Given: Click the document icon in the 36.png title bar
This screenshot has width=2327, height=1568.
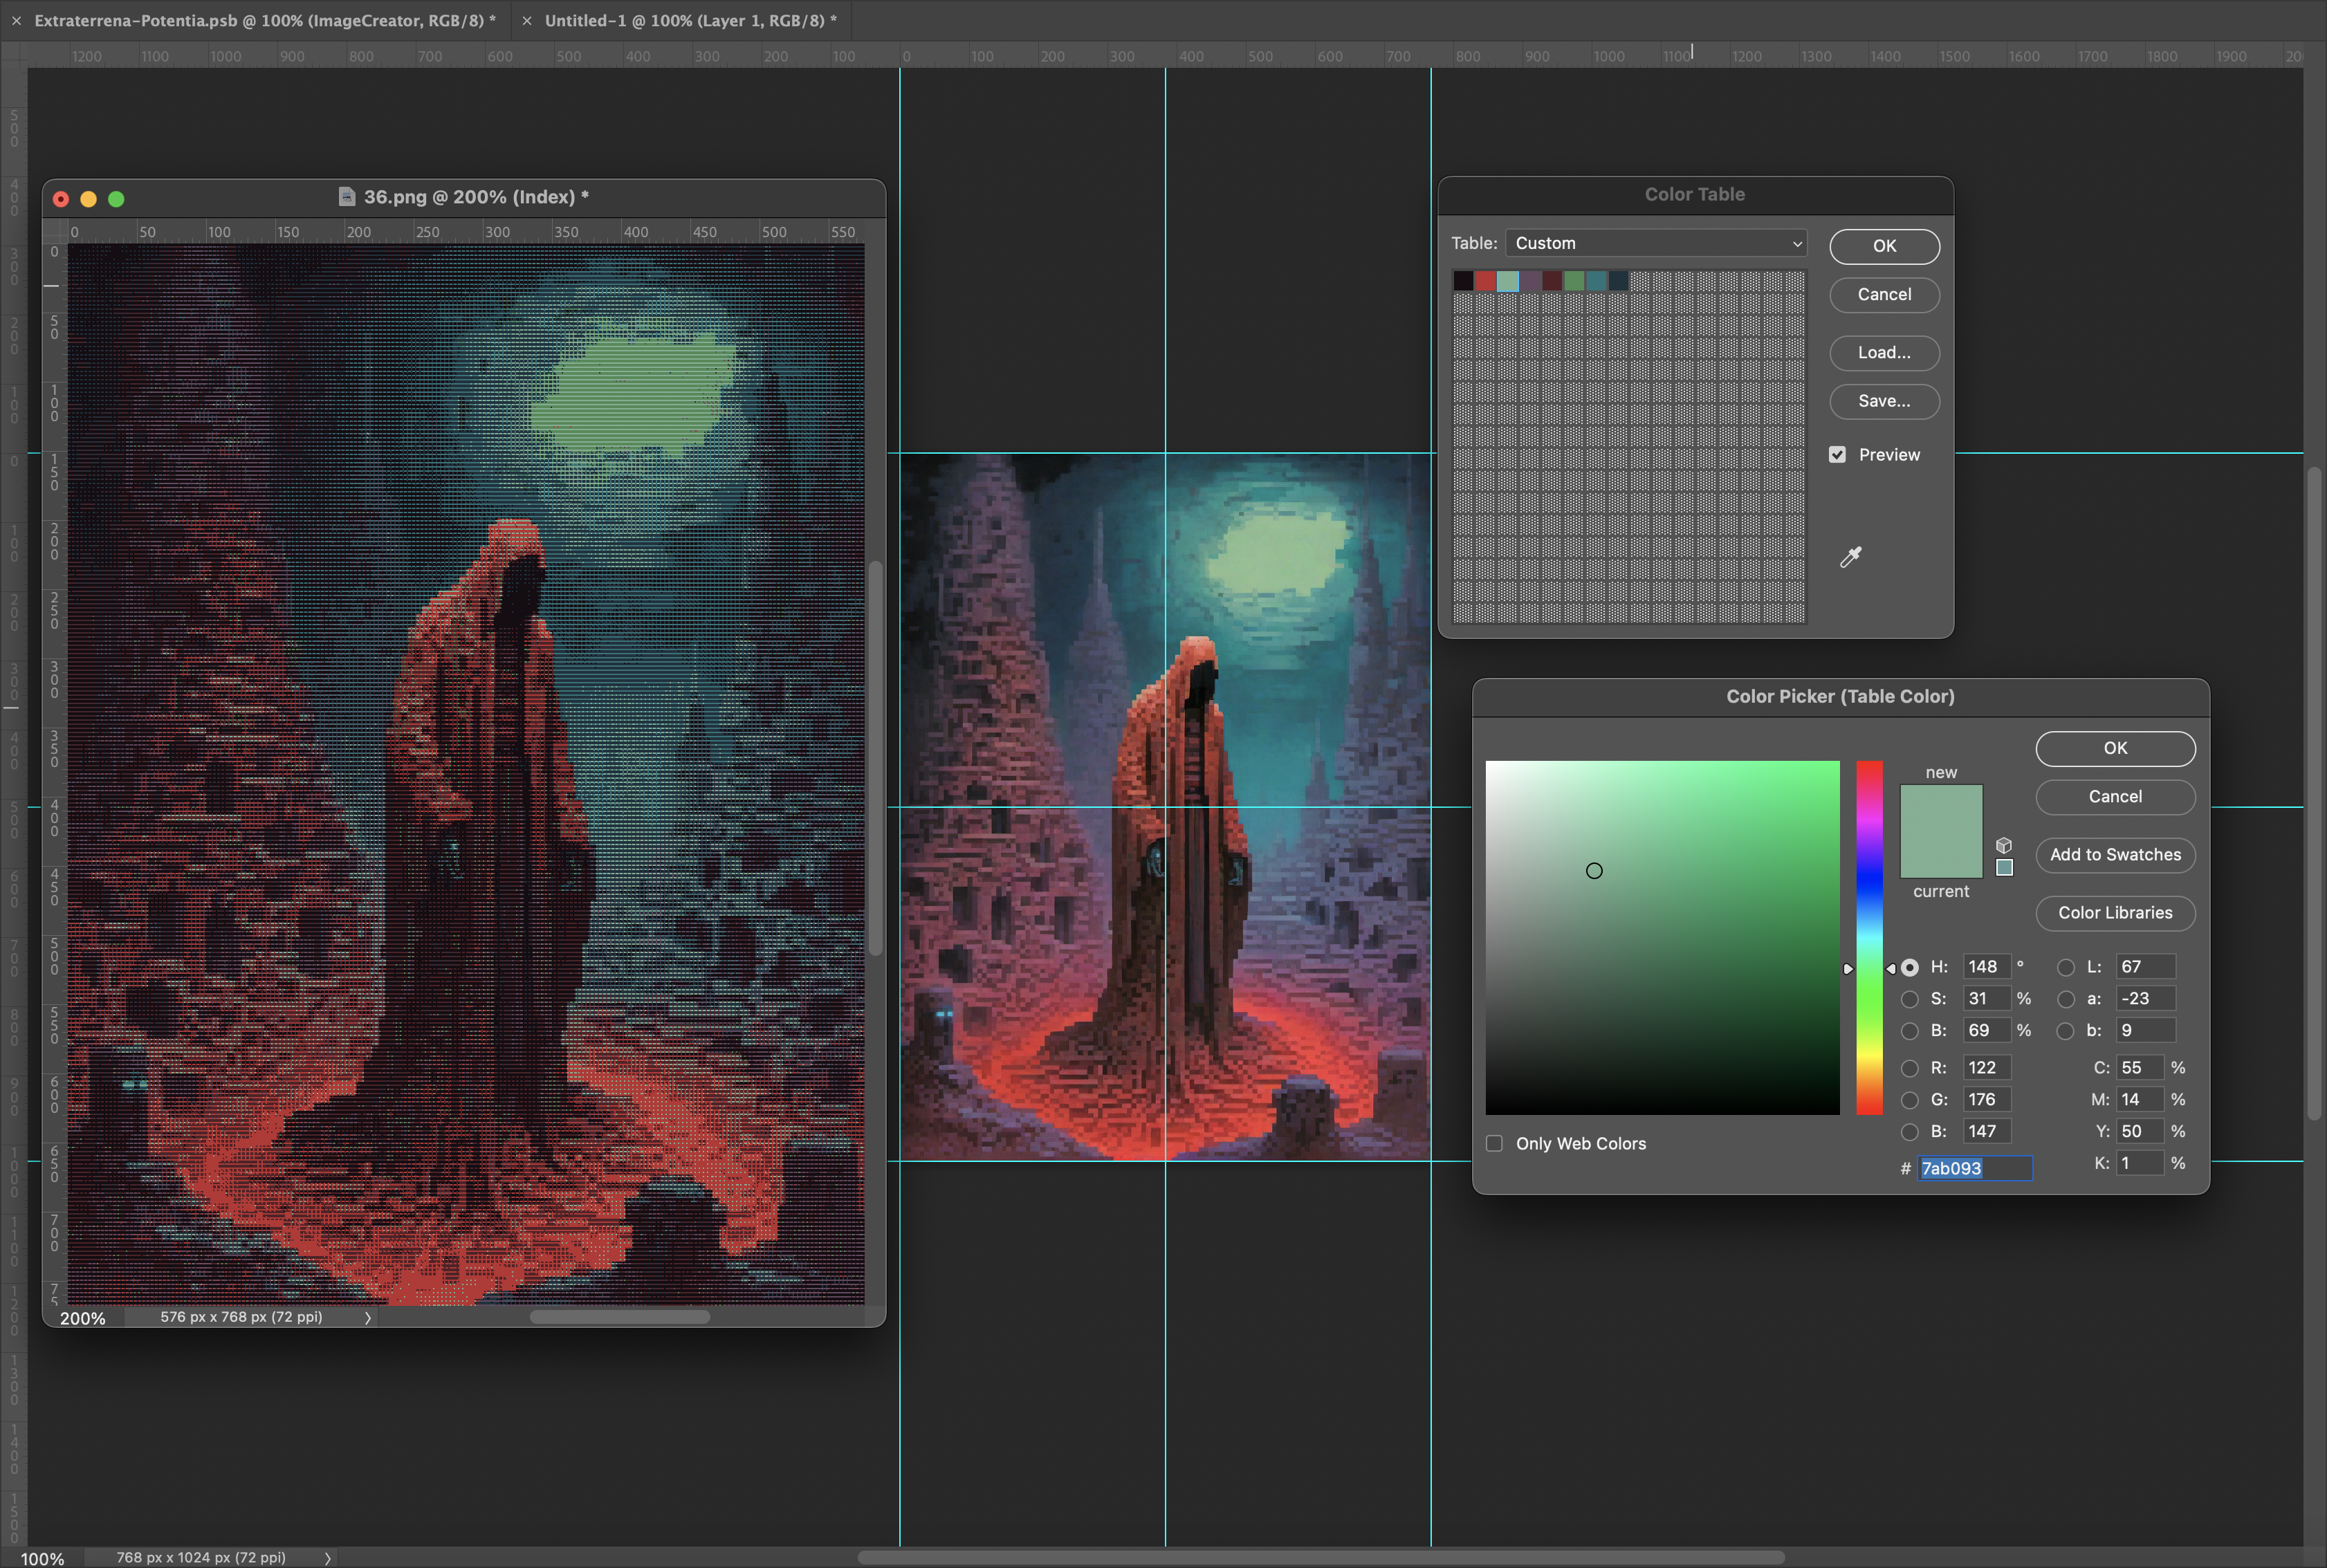Looking at the screenshot, I should coord(346,196).
